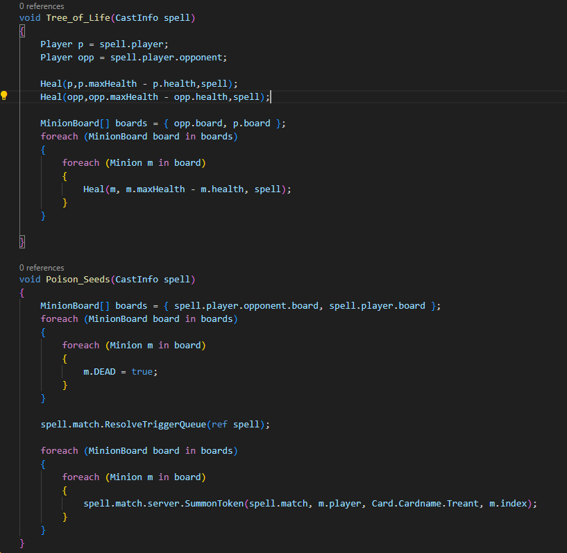The width and height of the screenshot is (567, 553).
Task: Open '0 references' CodeLens above Tree_of_Life
Action: [42, 6]
